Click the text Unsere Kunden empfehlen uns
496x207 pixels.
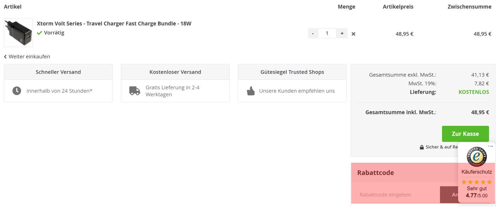click(x=297, y=91)
